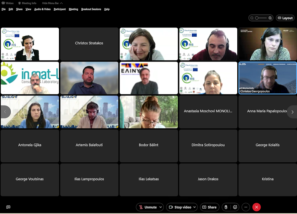Select Christos Georgopoulos video tile
This screenshot has height=214, width=297.
coord(268,78)
